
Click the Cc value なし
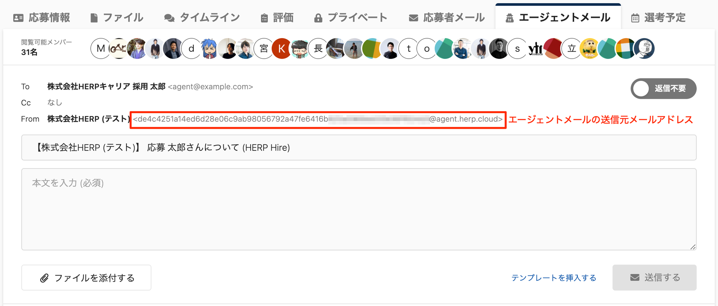[55, 103]
